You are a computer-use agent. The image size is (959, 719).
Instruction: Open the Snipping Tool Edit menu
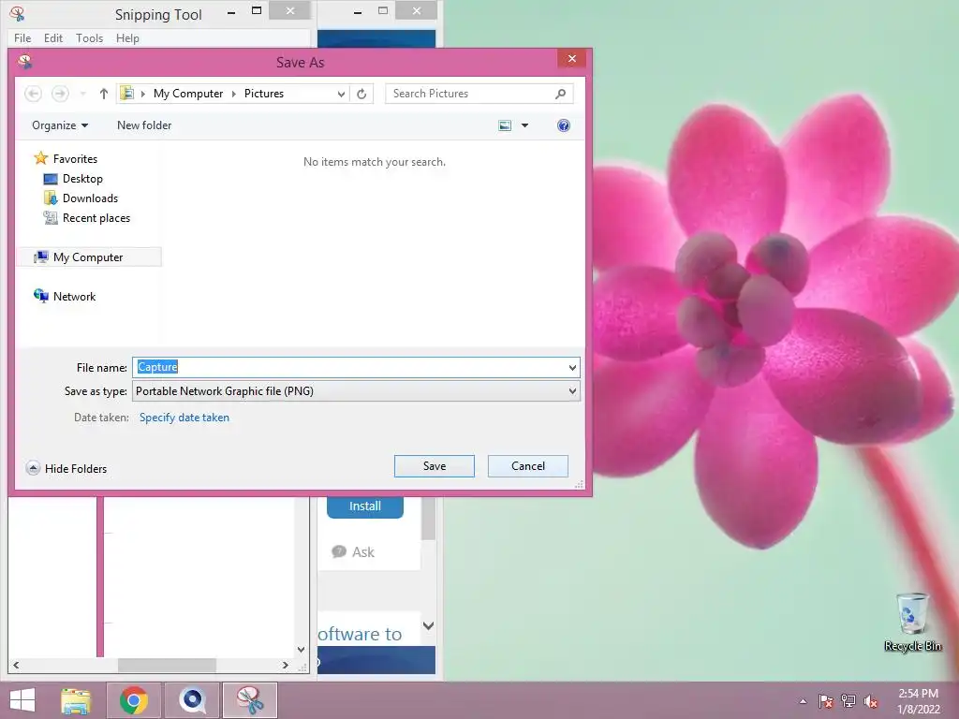point(53,37)
